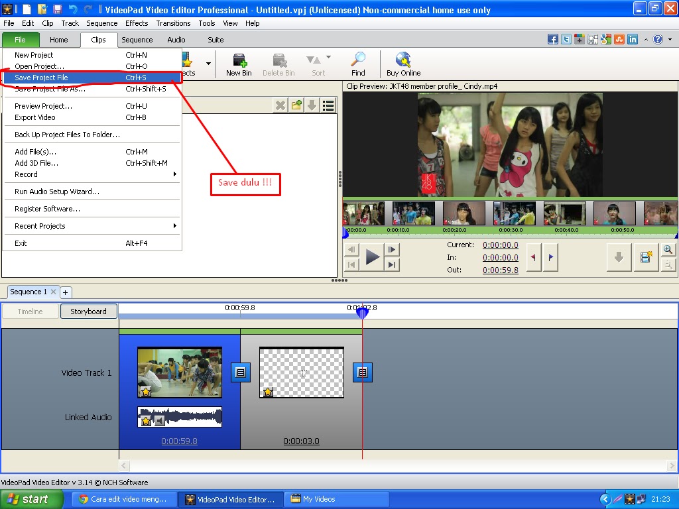Image resolution: width=679 pixels, height=509 pixels.
Task: Add a new sequence with plus button
Action: (66, 292)
